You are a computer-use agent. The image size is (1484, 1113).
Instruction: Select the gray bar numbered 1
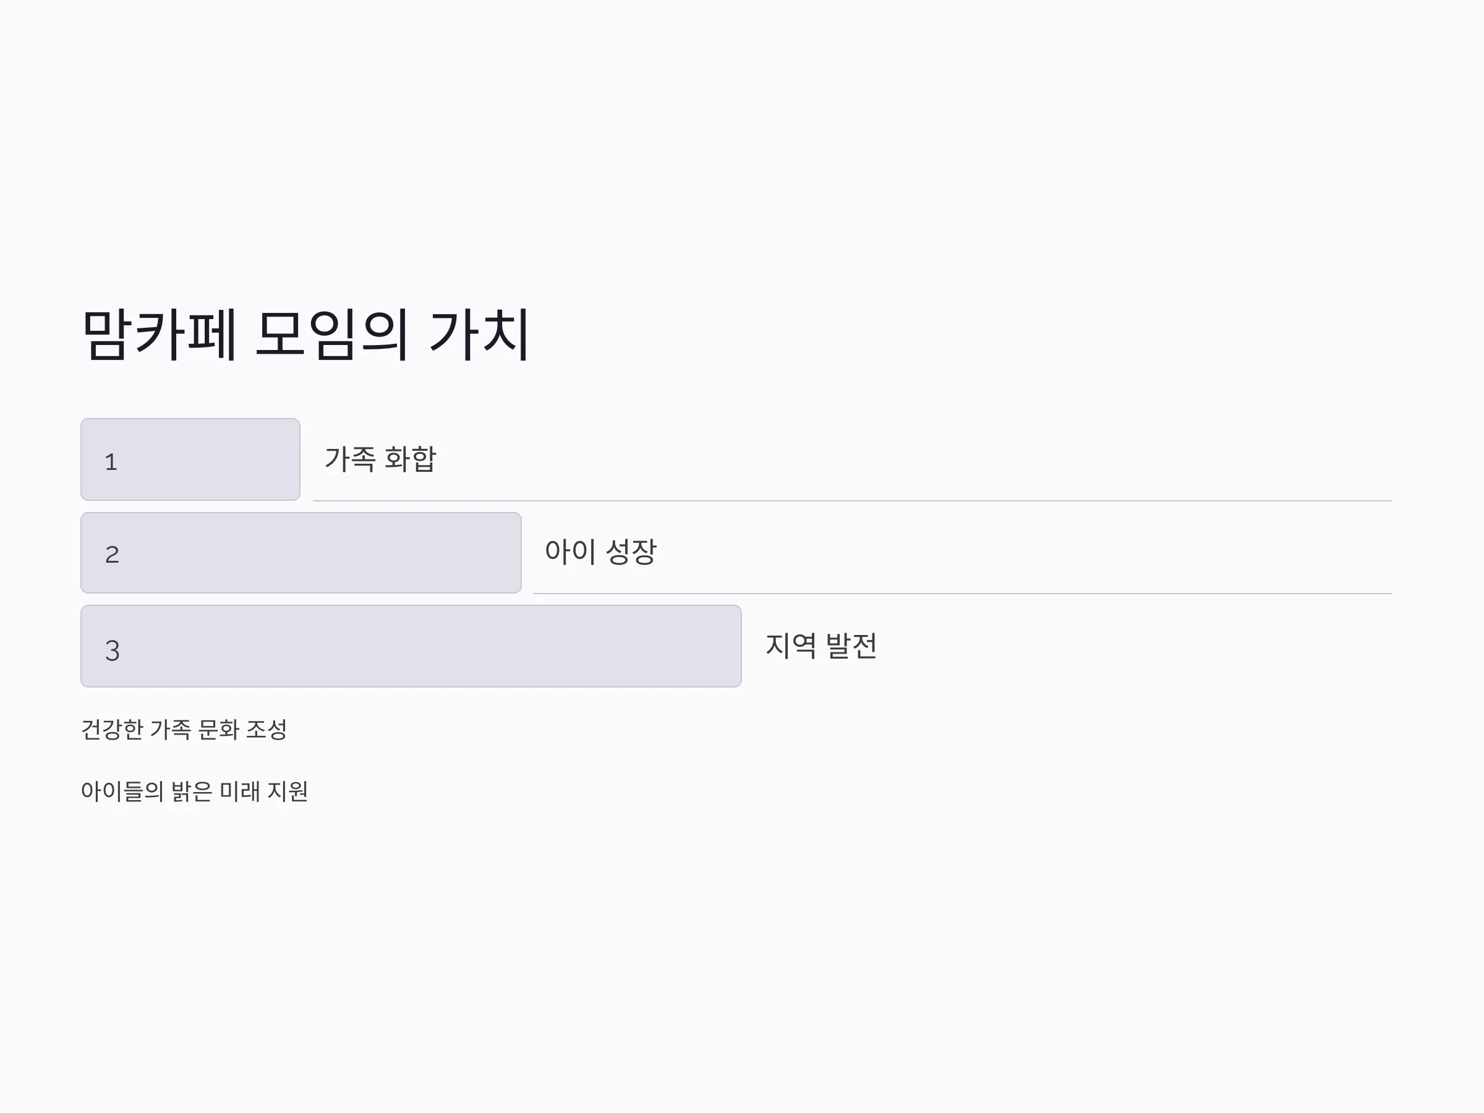coord(190,459)
